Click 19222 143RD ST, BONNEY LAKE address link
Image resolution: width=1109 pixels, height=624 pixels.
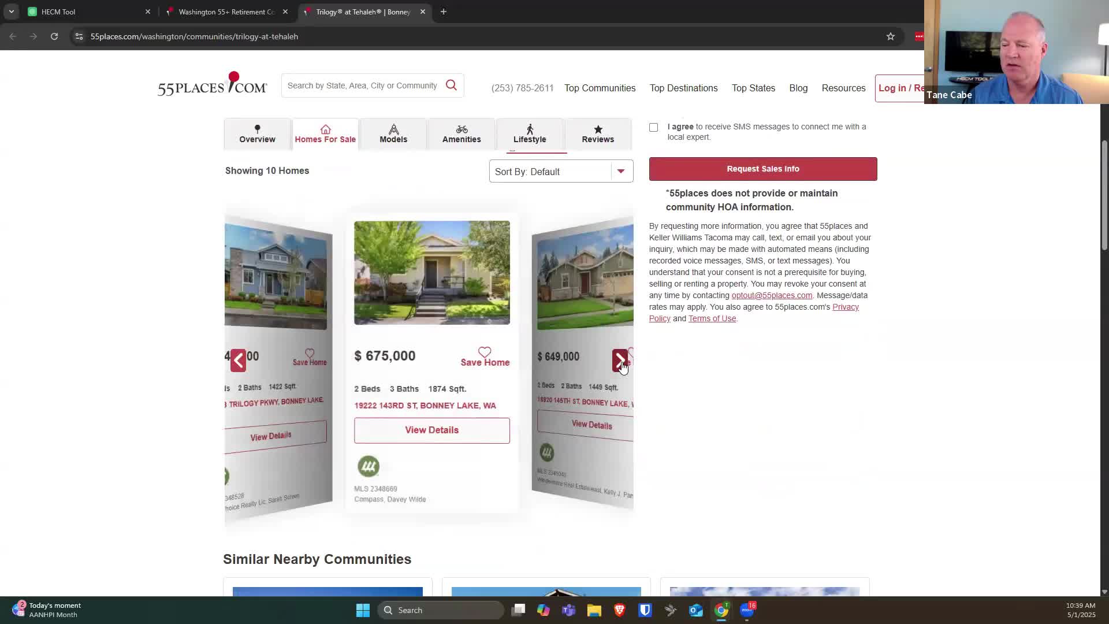425,406
